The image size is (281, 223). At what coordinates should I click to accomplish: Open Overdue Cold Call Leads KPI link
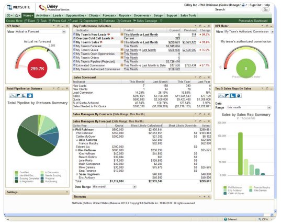[93, 38]
